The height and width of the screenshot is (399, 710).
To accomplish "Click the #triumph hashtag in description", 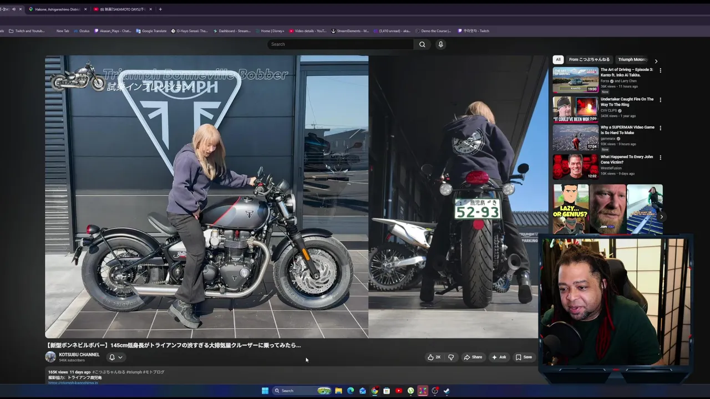I will tap(134, 372).
